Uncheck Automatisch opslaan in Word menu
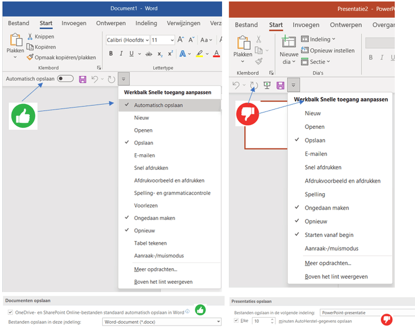 click(170, 105)
